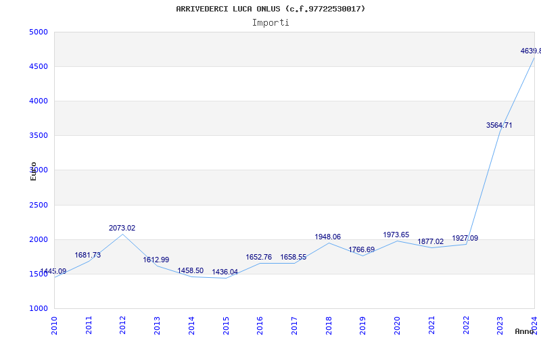This screenshot has width=541, height=338.
Task: Select year 2023 axis tick
Action: 500,324
